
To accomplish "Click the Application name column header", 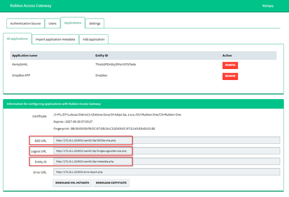I will tap(25, 56).
